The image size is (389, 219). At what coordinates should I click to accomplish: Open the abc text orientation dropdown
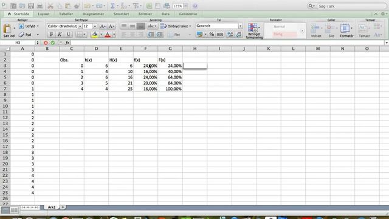coord(152,26)
